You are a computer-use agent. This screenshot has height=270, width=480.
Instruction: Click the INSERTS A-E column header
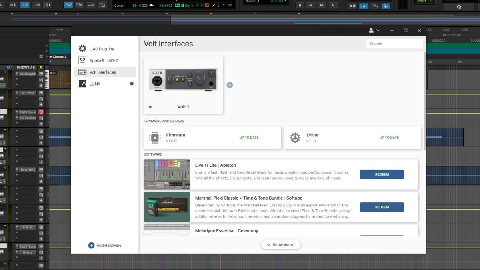tap(26, 67)
